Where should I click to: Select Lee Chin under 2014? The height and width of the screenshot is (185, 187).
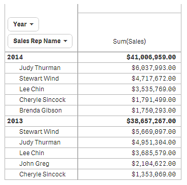(32, 89)
